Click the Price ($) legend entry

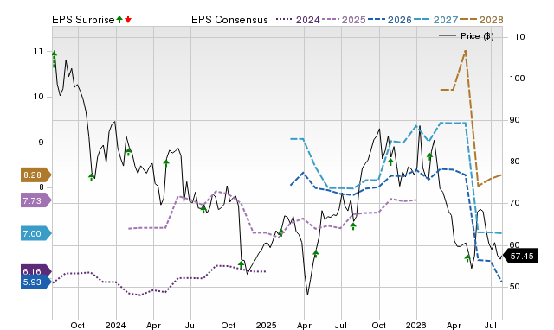(467, 36)
